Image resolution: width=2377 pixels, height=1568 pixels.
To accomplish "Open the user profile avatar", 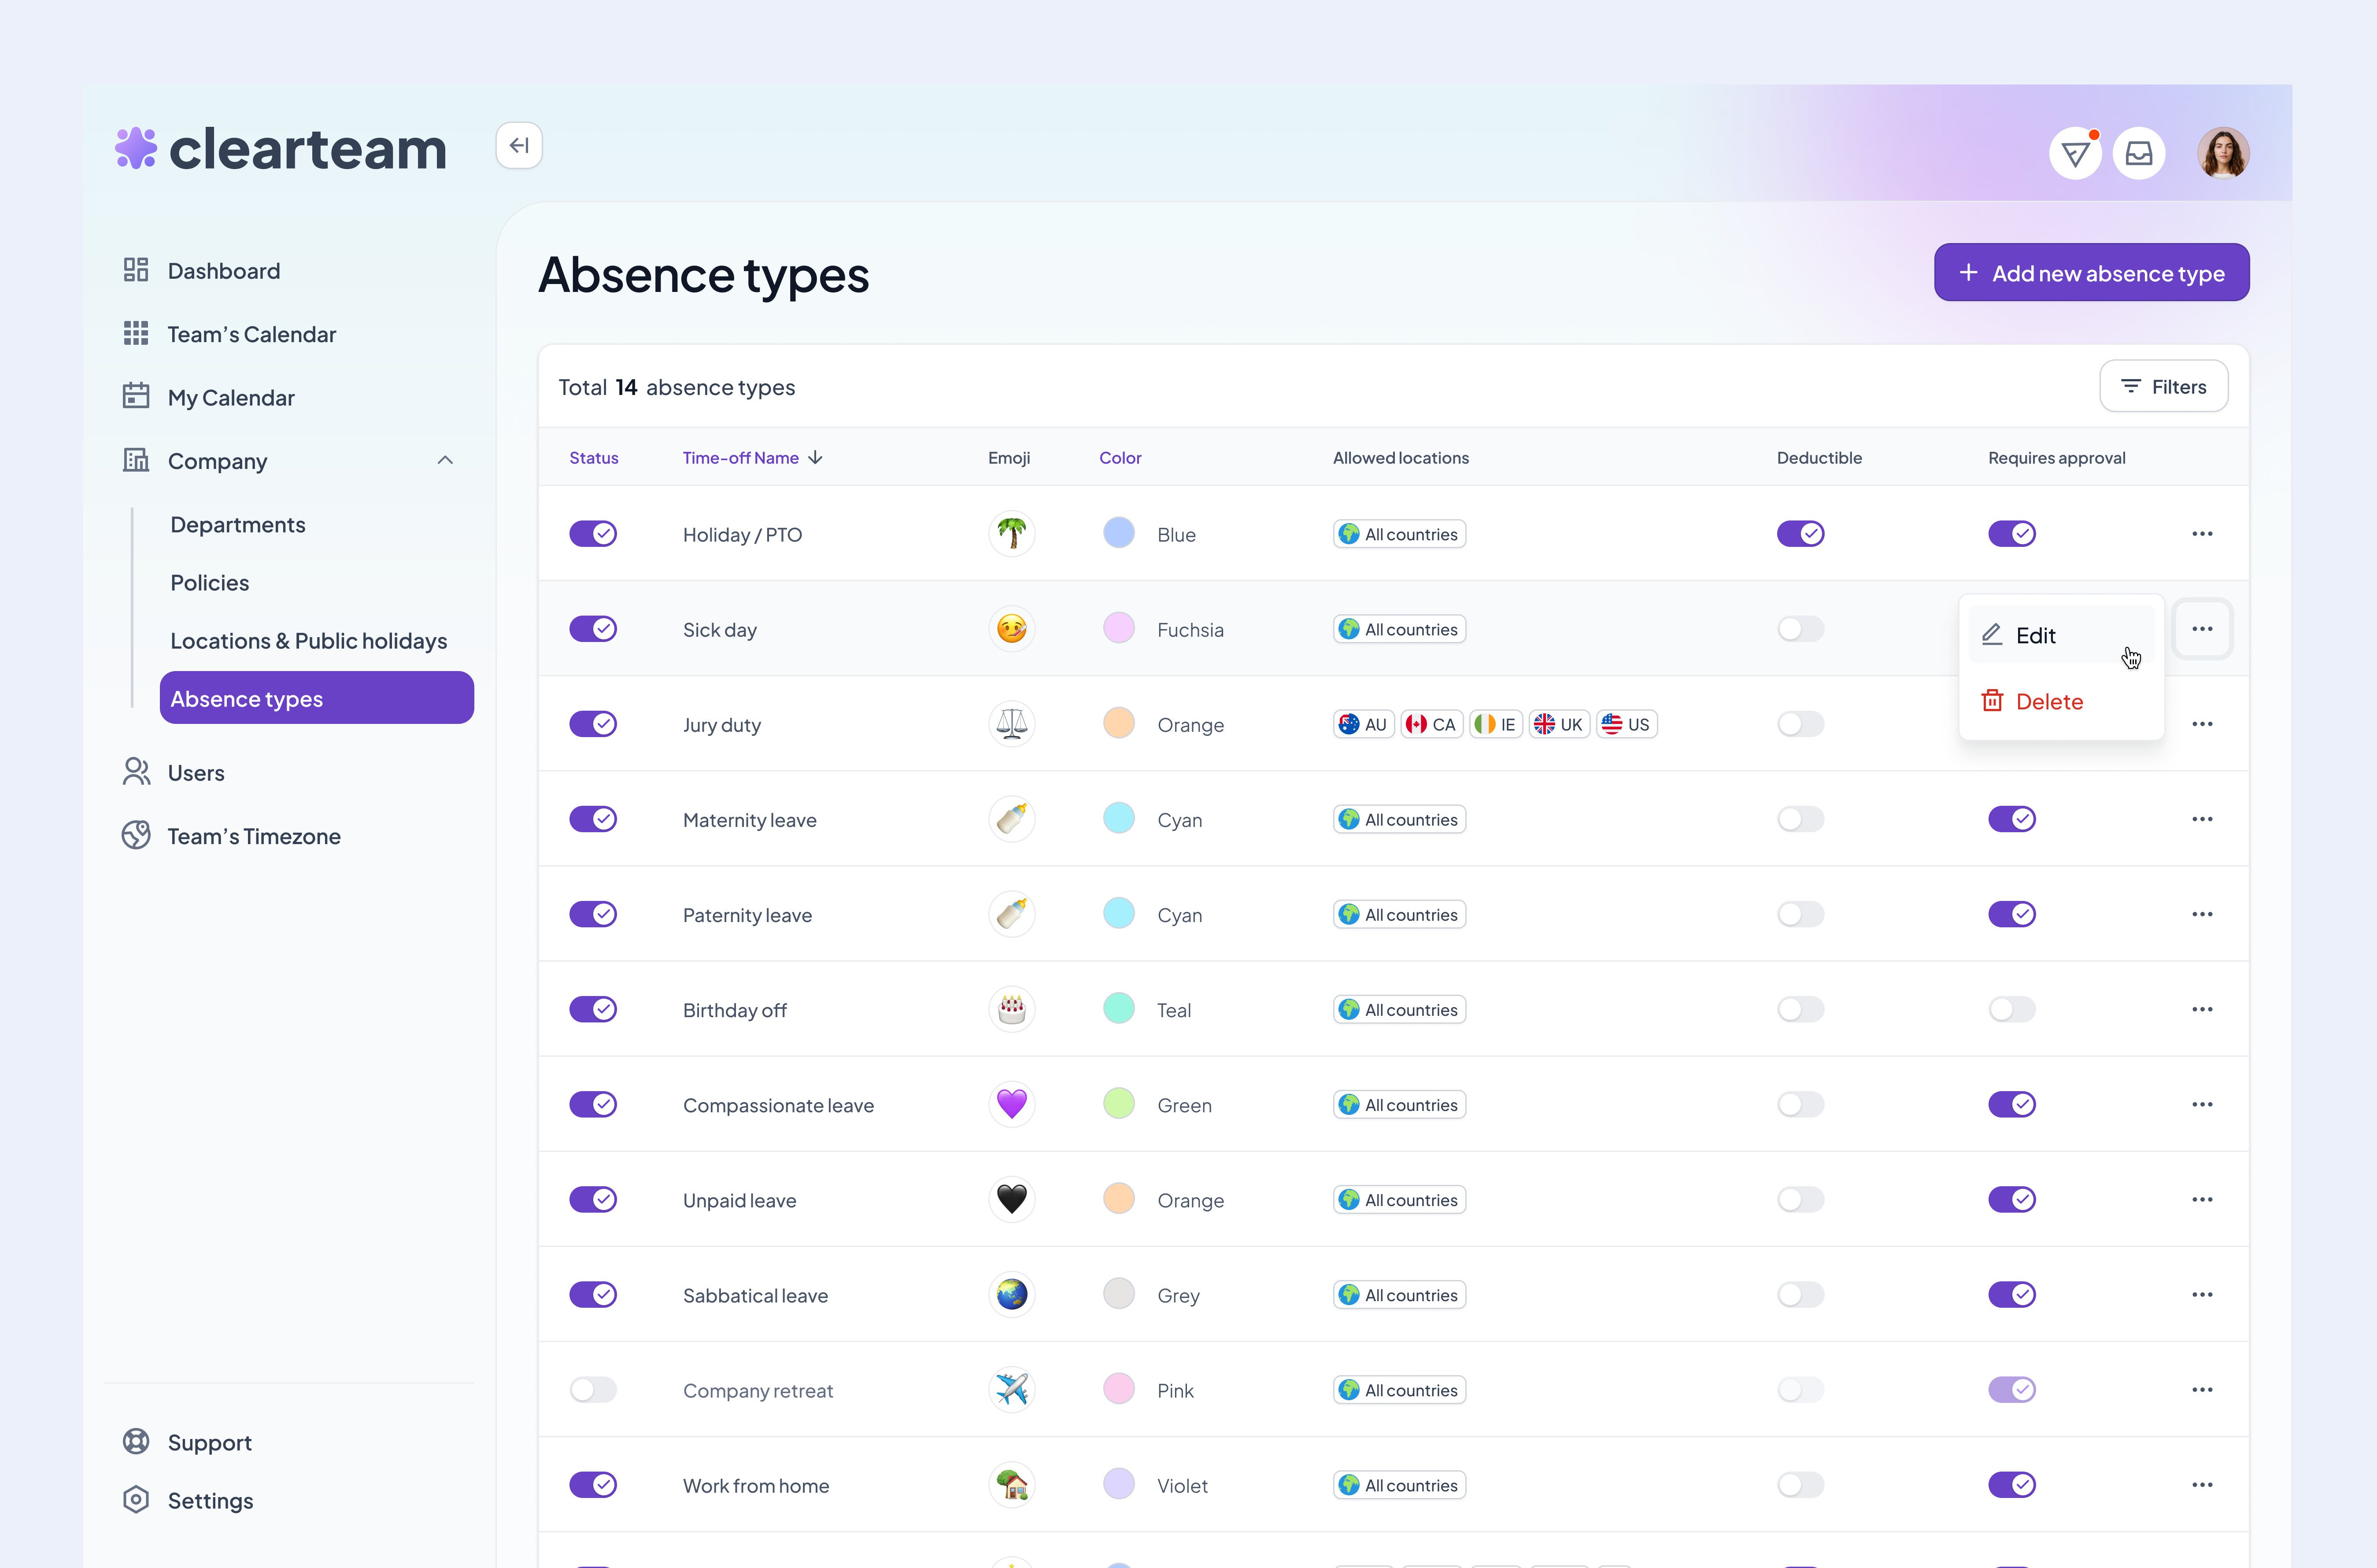I will coord(2223,153).
